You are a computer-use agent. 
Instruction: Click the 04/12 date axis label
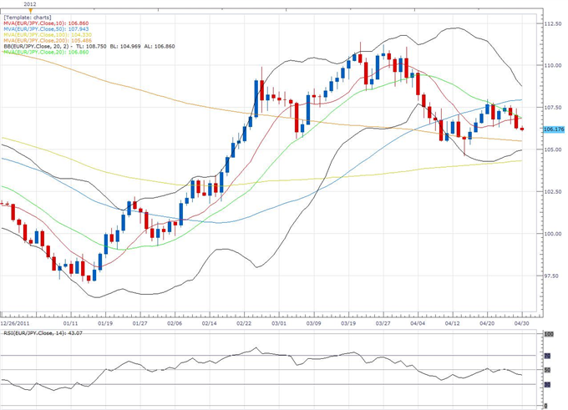click(453, 323)
